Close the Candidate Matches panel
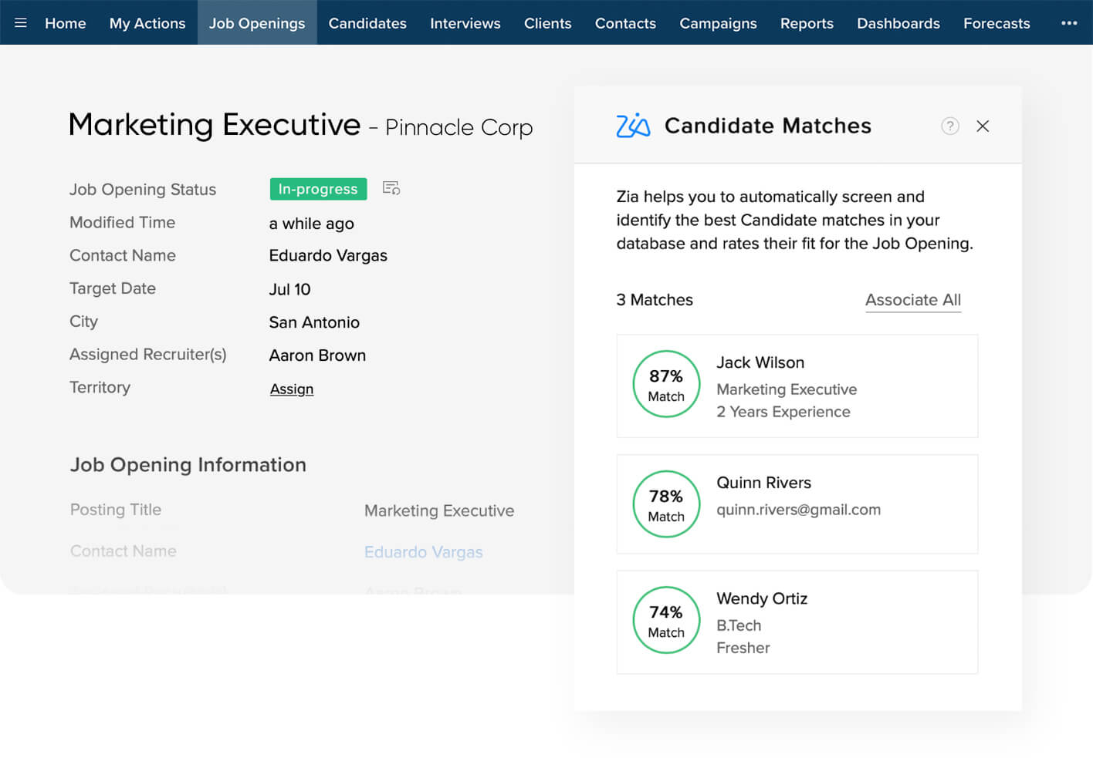 click(983, 126)
